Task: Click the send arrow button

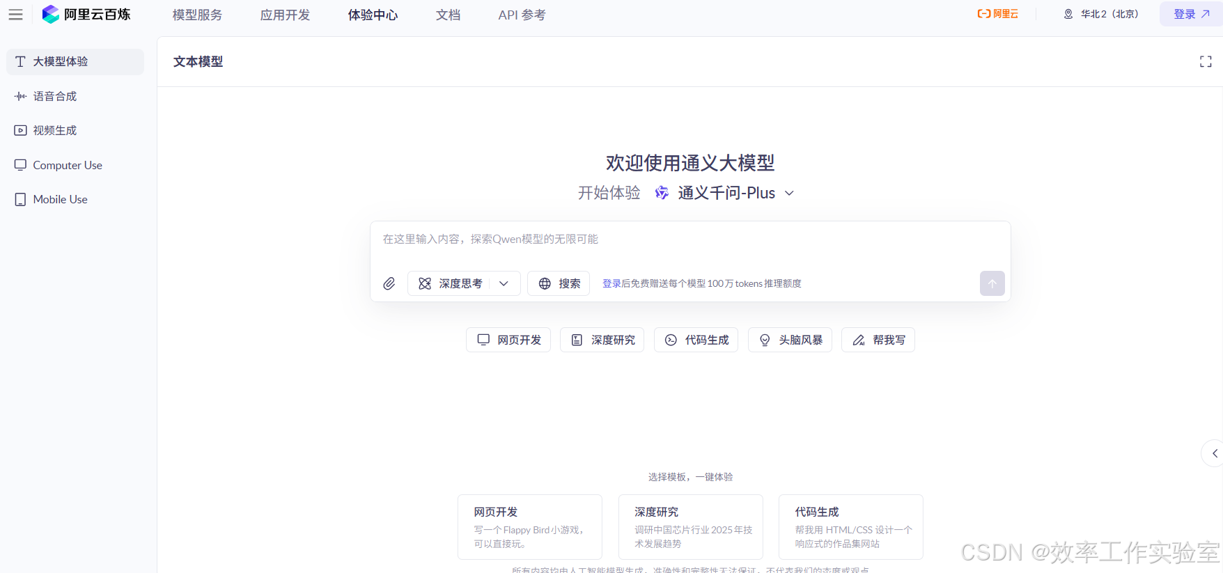Action: tap(992, 283)
